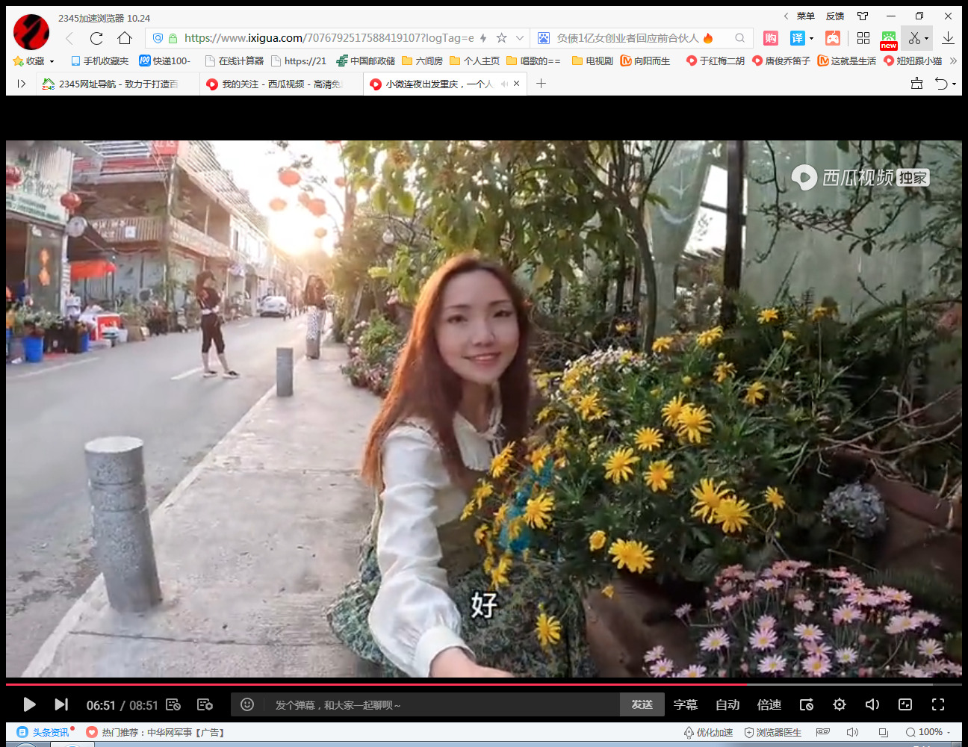Viewport: 968px width, 747px height.
Task: Click the ixigua URL address bar
Action: tap(329, 38)
